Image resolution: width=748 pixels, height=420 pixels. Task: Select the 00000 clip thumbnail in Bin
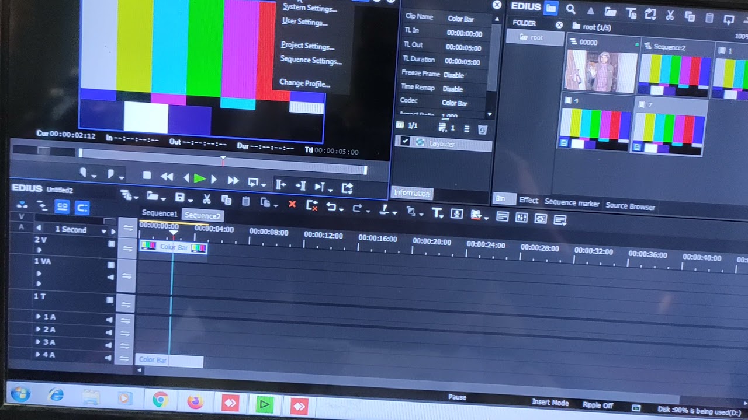[x=600, y=71]
